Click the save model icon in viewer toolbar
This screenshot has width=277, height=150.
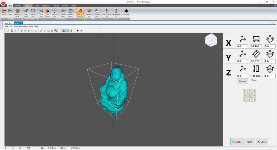click(x=12, y=31)
